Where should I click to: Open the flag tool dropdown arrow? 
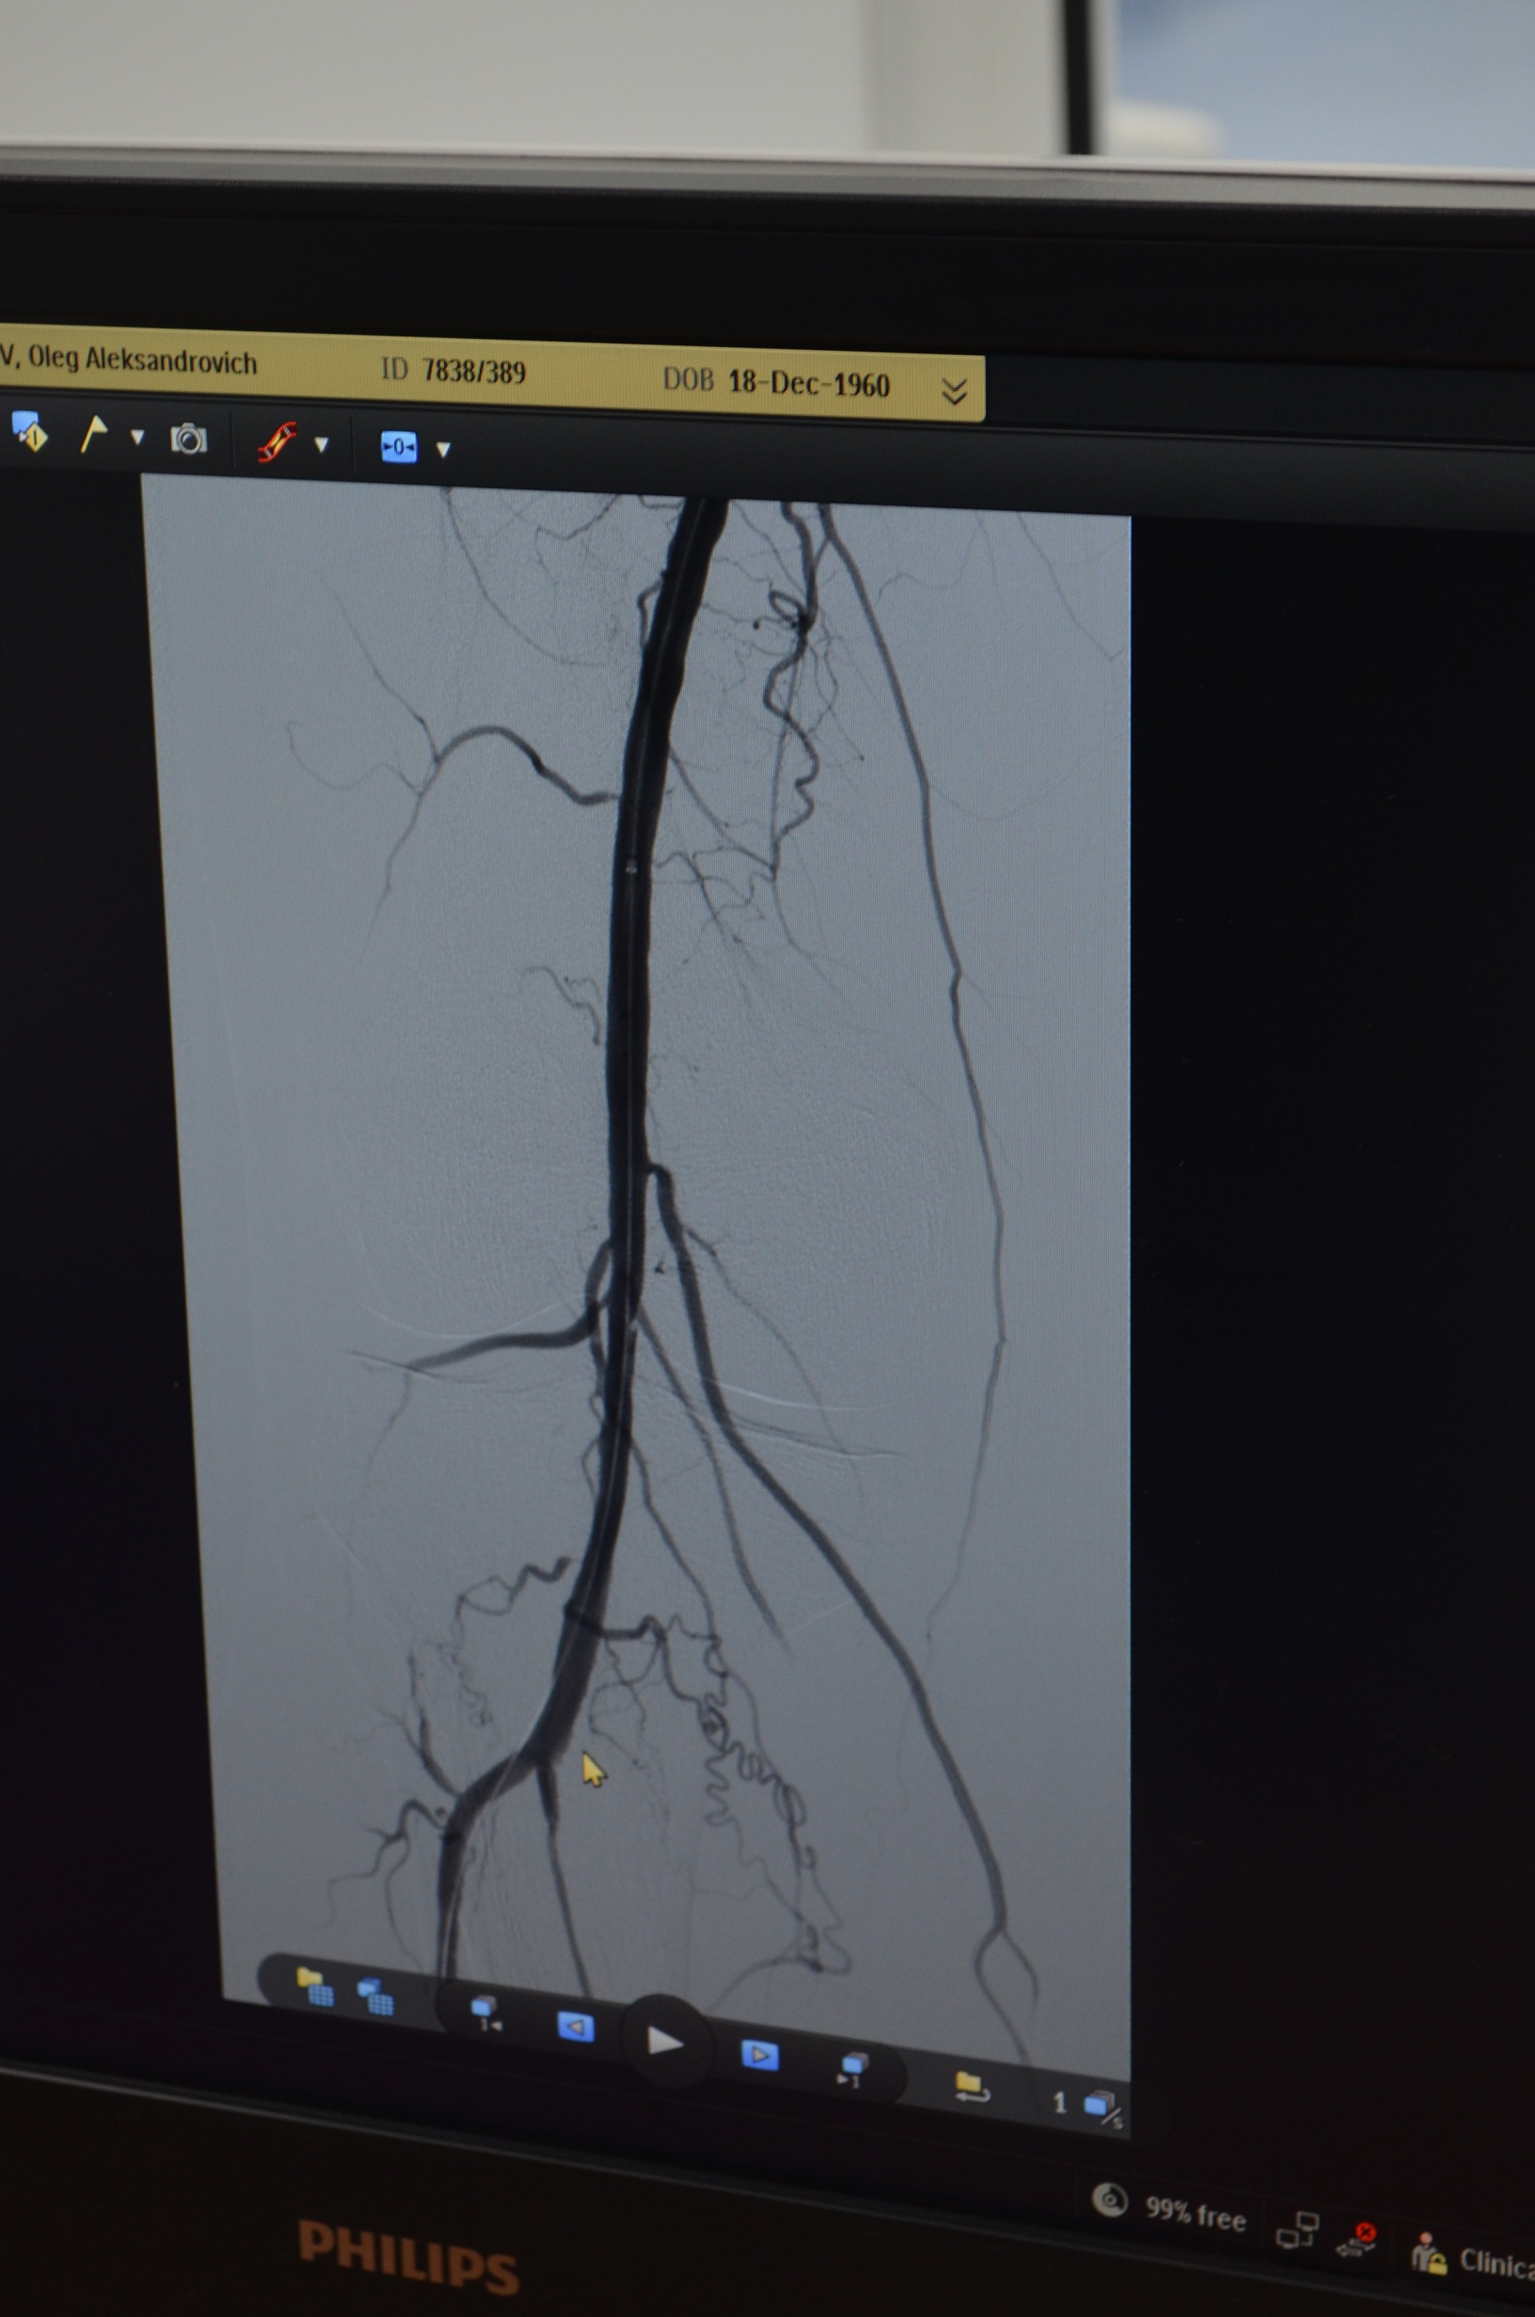coord(137,437)
